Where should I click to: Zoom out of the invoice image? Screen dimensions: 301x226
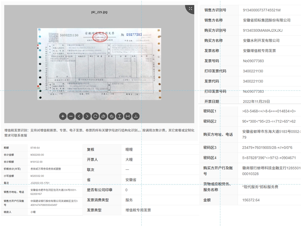coord(71,116)
